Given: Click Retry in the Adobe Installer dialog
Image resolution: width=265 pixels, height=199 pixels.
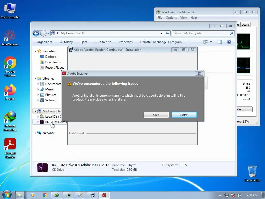Looking at the screenshot, I should pyautogui.click(x=184, y=115).
